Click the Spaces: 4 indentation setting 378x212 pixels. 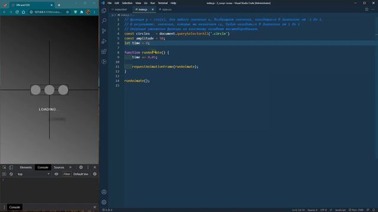click(312, 210)
